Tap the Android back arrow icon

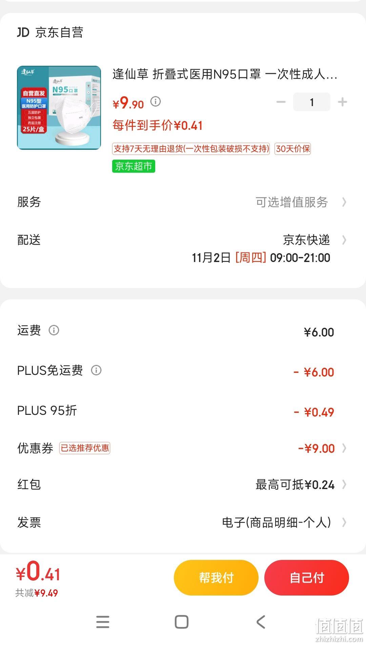click(x=261, y=622)
